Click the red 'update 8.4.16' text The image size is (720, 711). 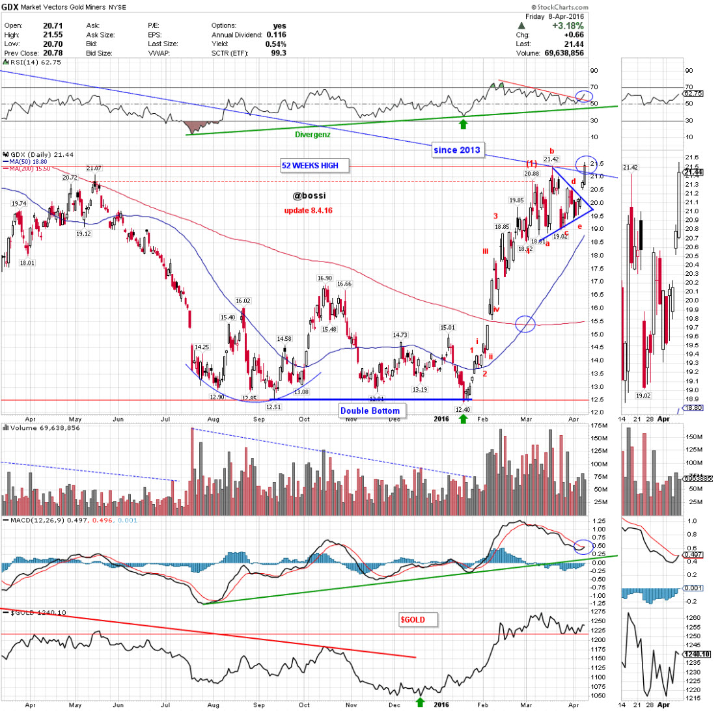[308, 211]
